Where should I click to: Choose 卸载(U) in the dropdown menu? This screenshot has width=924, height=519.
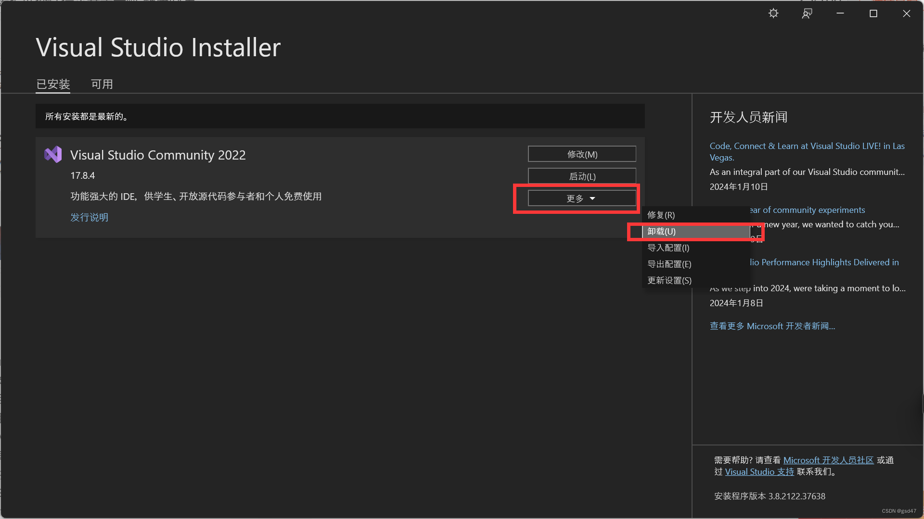pyautogui.click(x=662, y=232)
